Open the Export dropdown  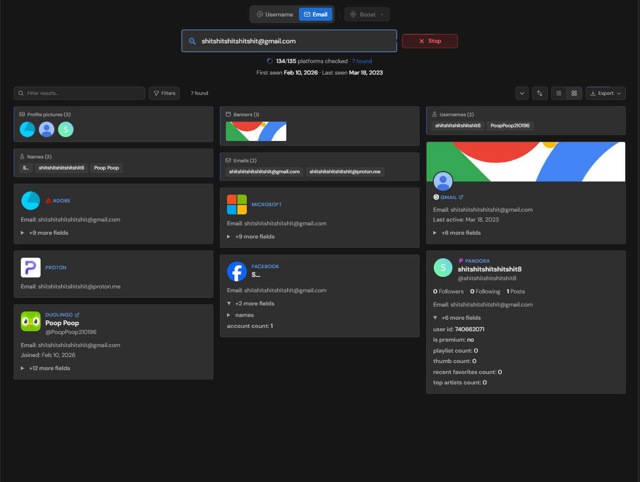[605, 93]
